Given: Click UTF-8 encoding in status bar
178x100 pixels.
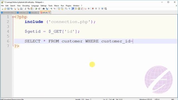Looking at the screenshot, I should pyautogui.click(x=157, y=99).
